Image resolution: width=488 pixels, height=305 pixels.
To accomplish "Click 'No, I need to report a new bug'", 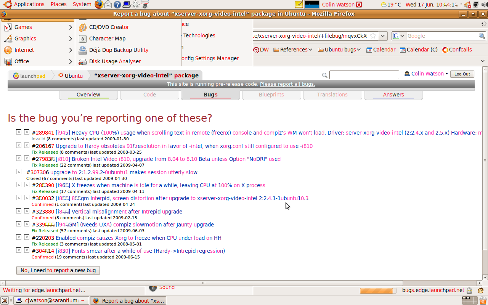I will pos(58,270).
